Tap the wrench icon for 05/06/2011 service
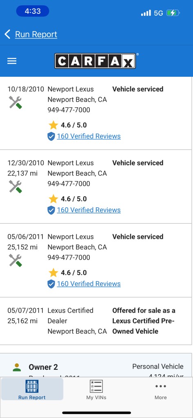This screenshot has width=193, height=418. click(x=15, y=260)
